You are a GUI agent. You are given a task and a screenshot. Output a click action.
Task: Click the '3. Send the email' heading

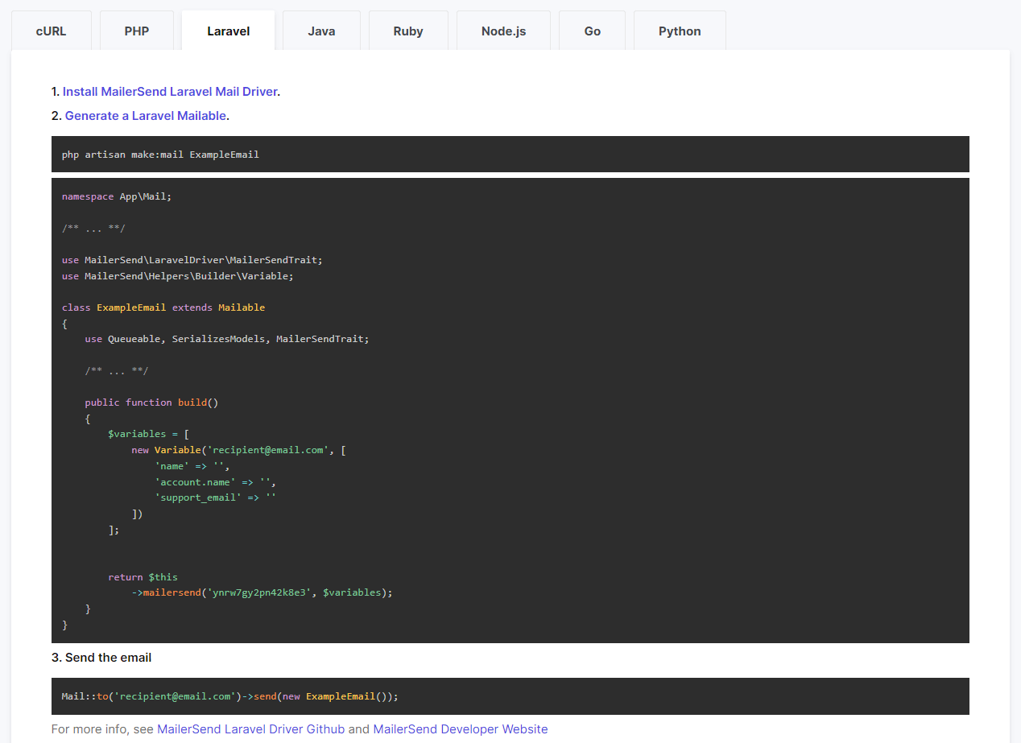pyautogui.click(x=101, y=658)
